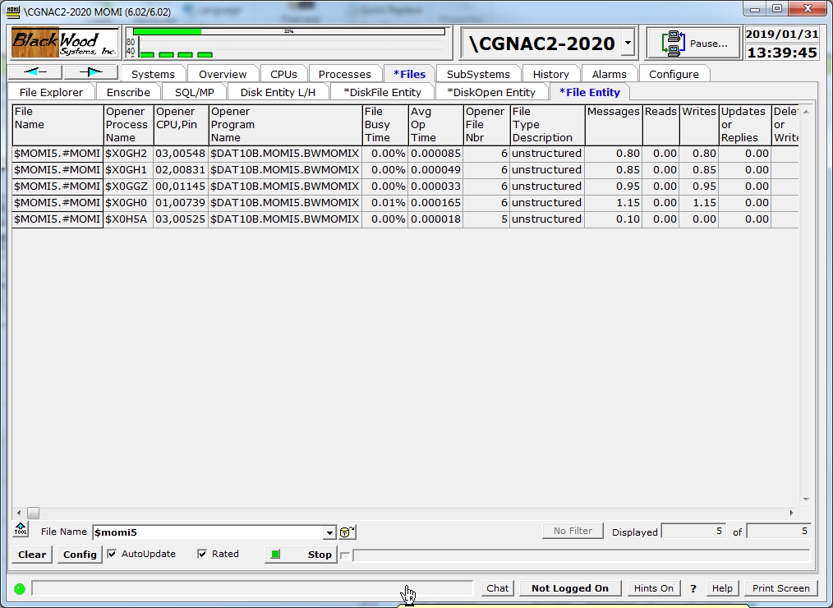Viewport: 833px width, 608px height.
Task: Open the CGNAC2-2020 system dropdown
Action: click(627, 43)
